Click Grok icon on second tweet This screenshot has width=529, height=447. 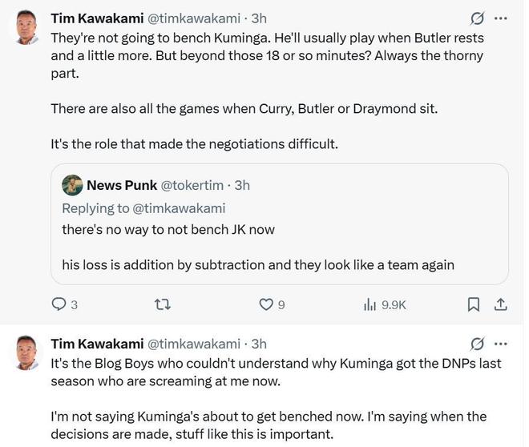pos(477,344)
